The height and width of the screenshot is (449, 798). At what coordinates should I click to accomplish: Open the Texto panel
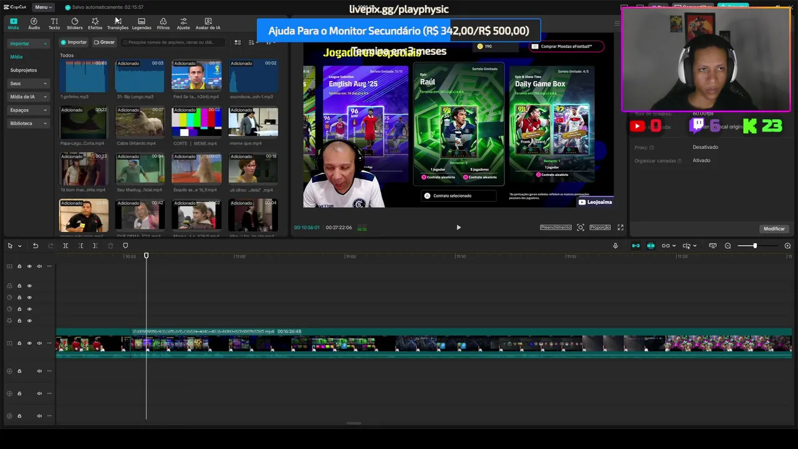click(54, 24)
